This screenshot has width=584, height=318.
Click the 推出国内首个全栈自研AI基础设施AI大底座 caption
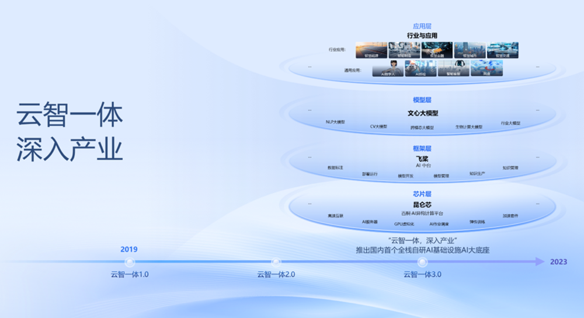(x=422, y=250)
